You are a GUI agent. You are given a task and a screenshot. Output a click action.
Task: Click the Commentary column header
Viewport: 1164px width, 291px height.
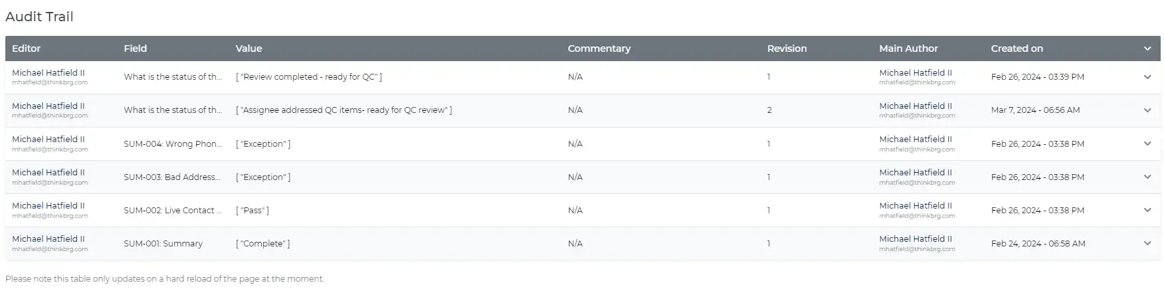(599, 48)
